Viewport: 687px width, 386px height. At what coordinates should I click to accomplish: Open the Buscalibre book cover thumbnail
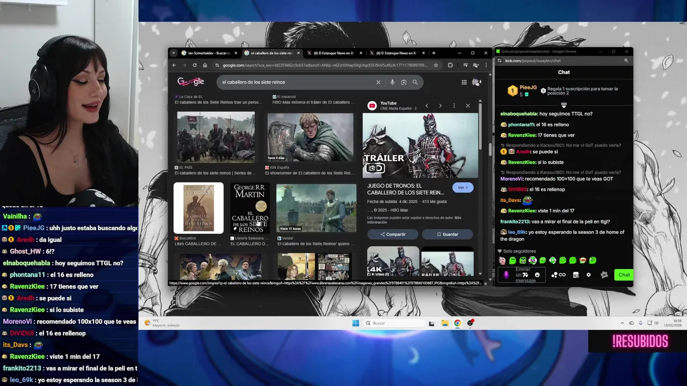[199, 208]
